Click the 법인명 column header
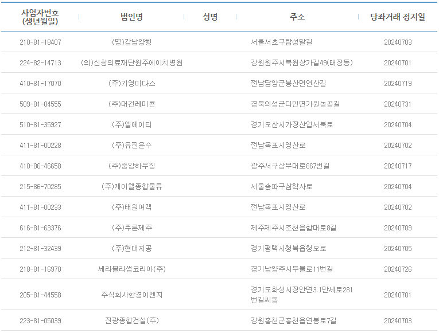This screenshot has height=333, width=439. coord(131,17)
